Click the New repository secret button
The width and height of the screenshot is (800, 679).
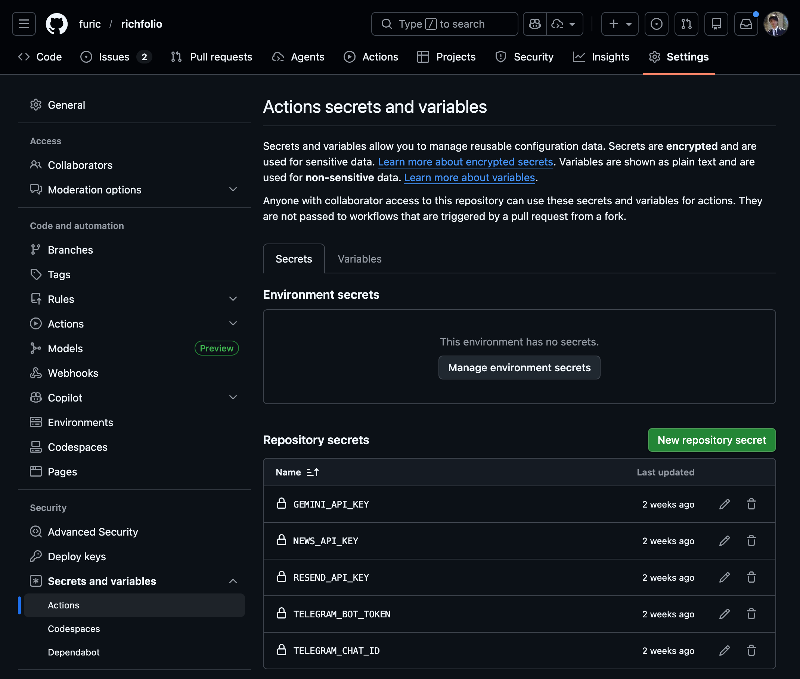click(711, 440)
